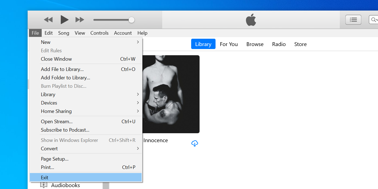Select the Audiobooks sidebar icon
The height and width of the screenshot is (189, 378).
44,185
